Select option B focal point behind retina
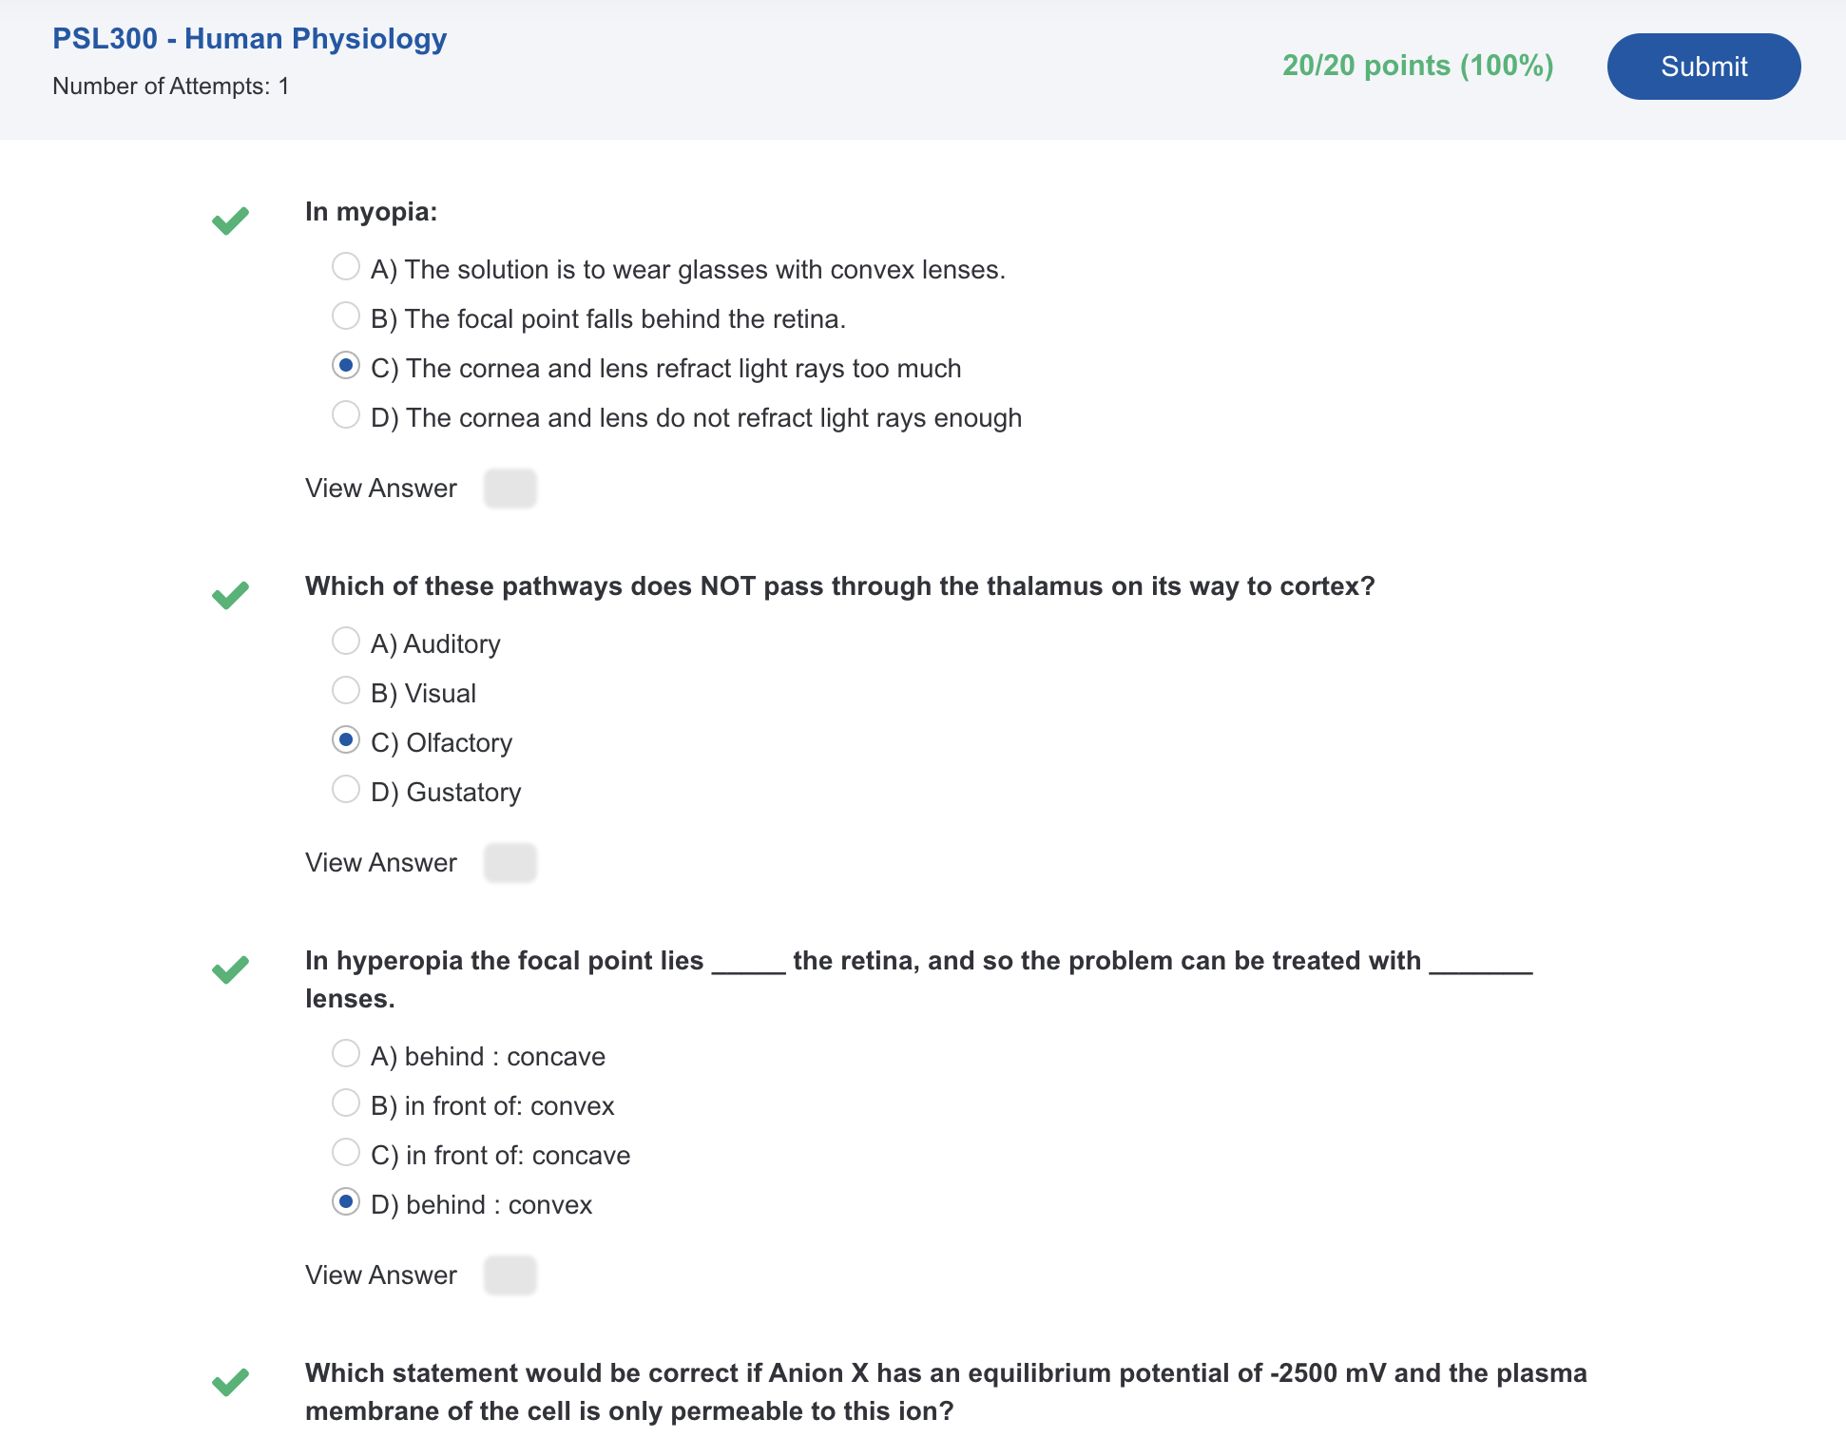This screenshot has height=1438, width=1846. tap(346, 316)
